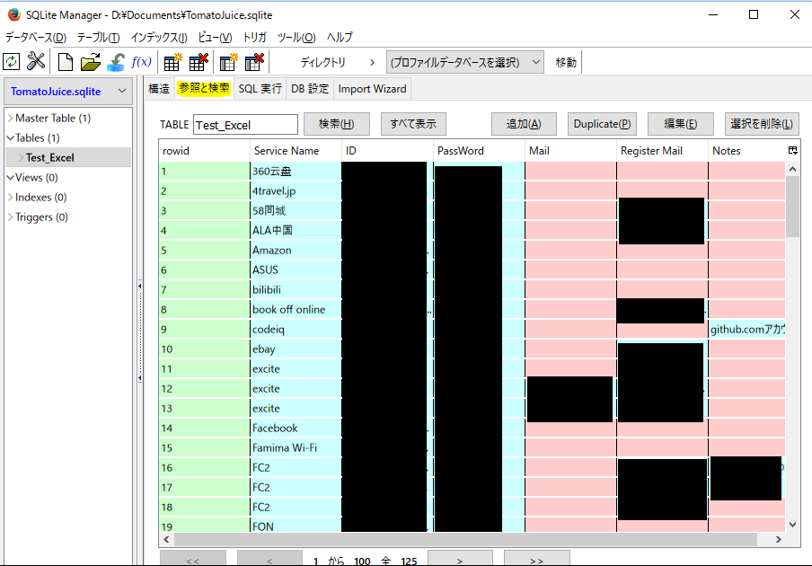Click the f(x) user-defined functions icon

141,62
